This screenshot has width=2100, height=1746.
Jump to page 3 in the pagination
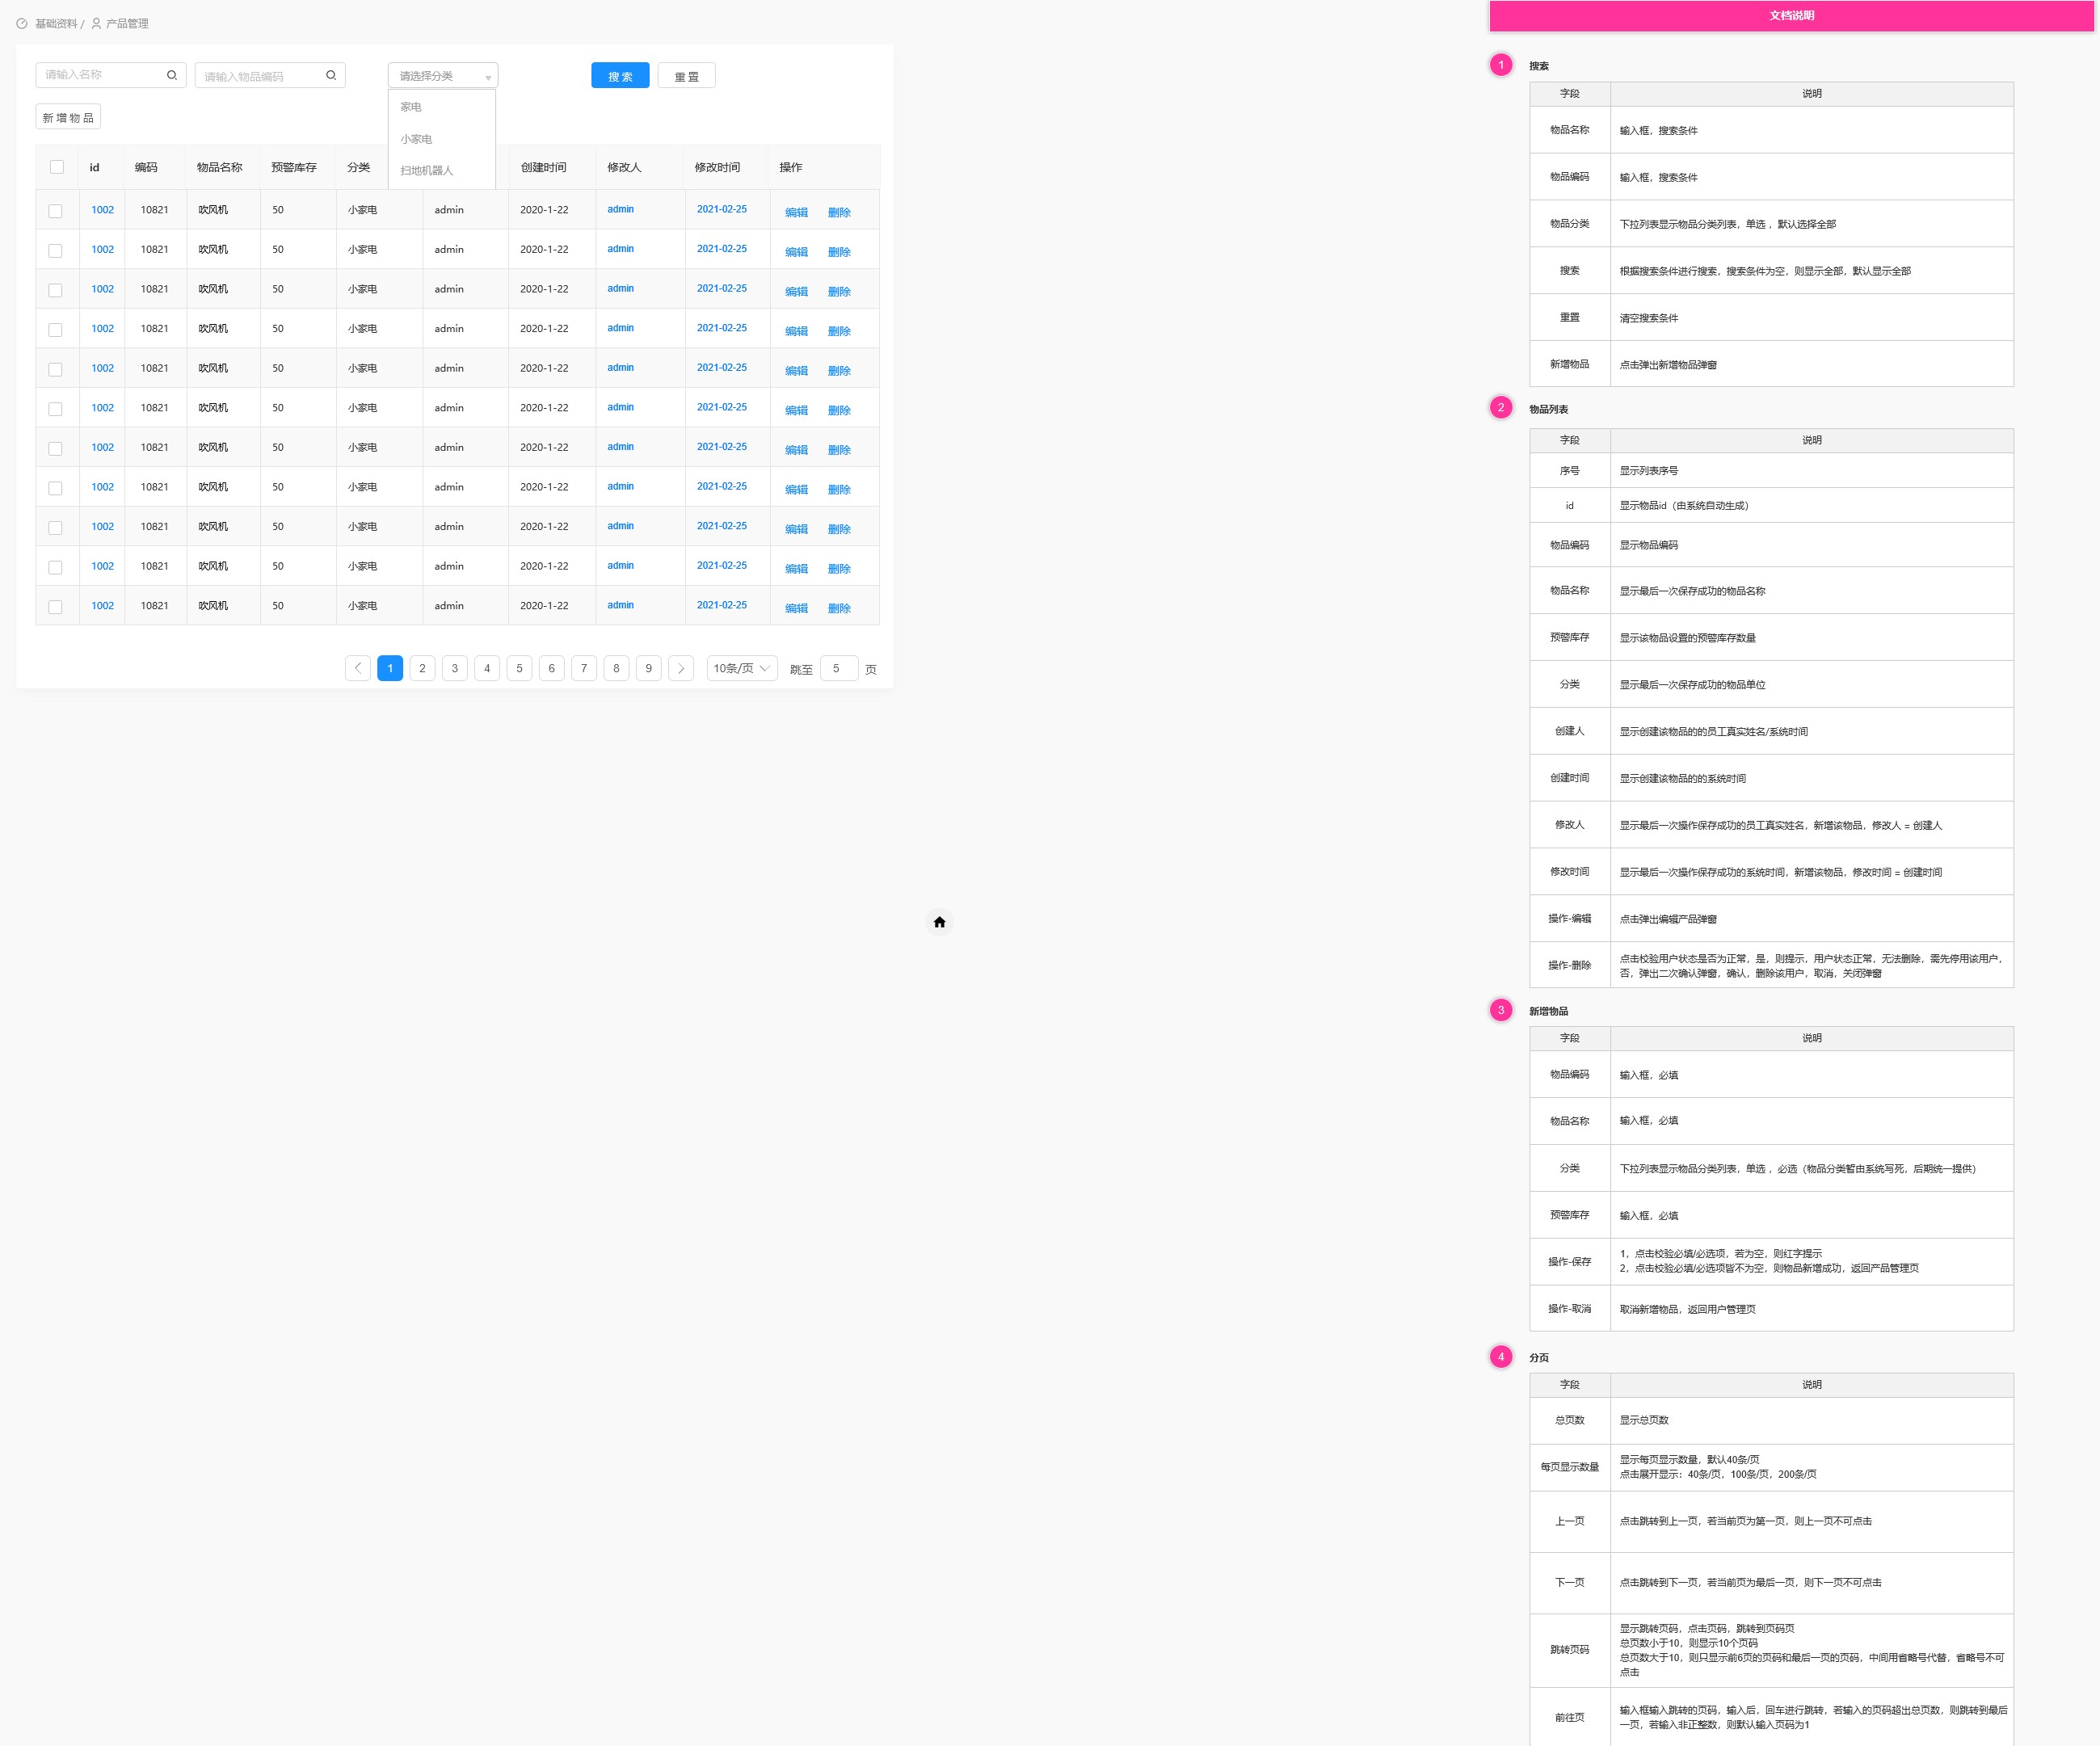455,668
